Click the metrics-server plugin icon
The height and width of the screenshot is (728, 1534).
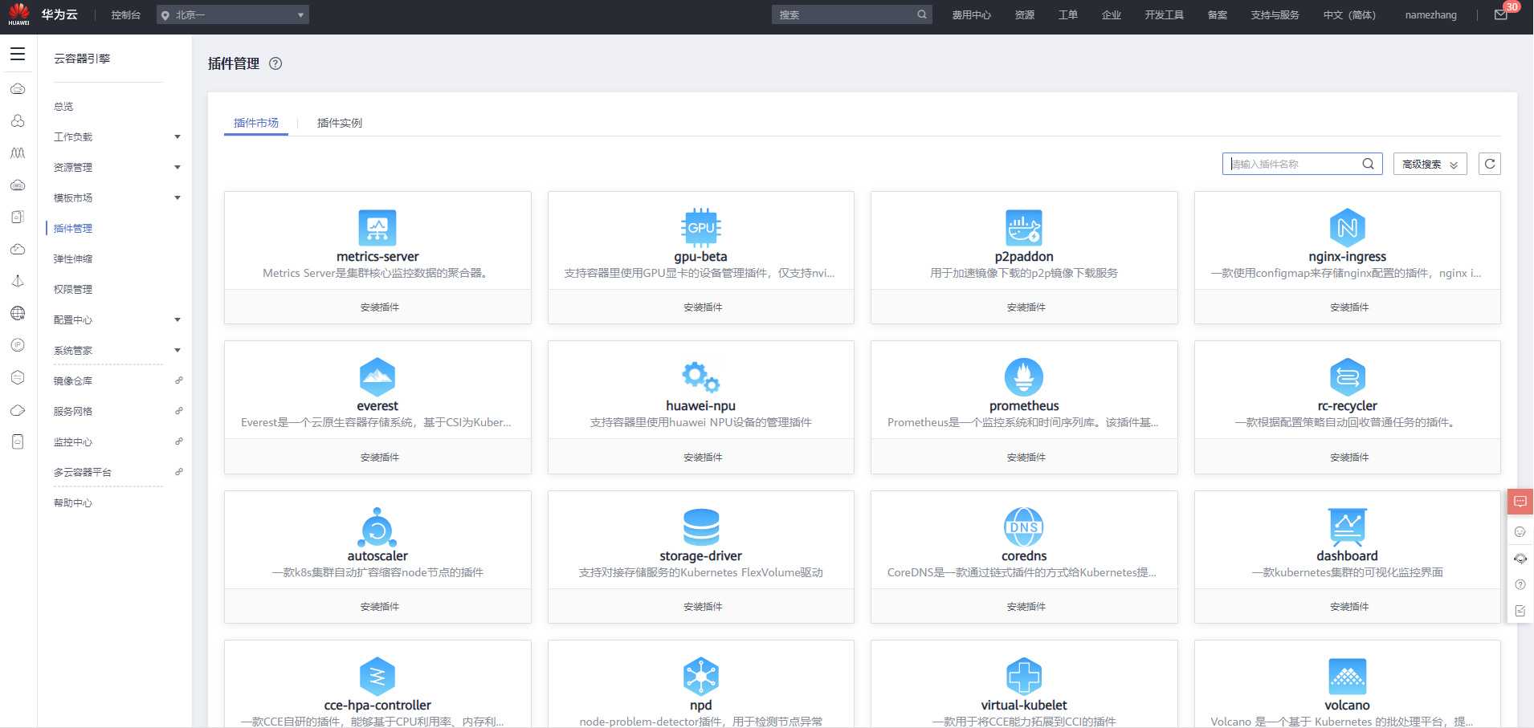pyautogui.click(x=377, y=228)
